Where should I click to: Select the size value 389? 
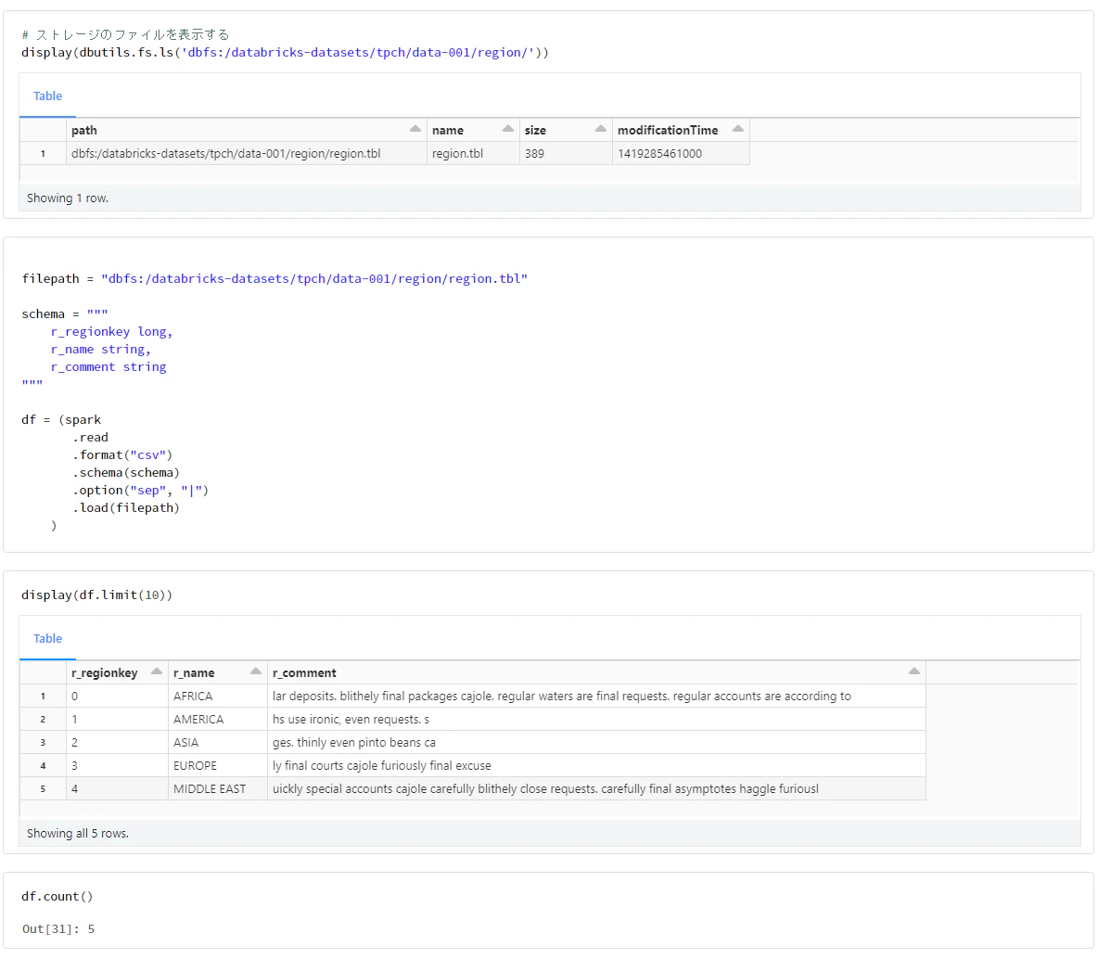(566, 153)
